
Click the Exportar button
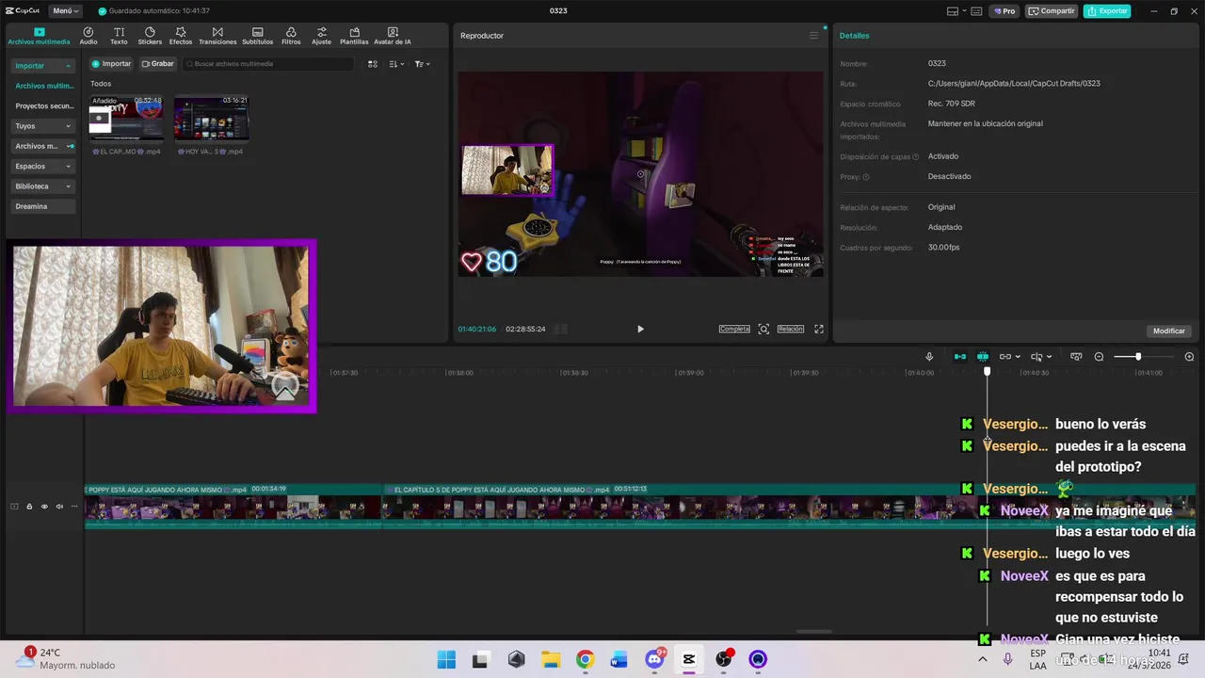pyautogui.click(x=1107, y=11)
